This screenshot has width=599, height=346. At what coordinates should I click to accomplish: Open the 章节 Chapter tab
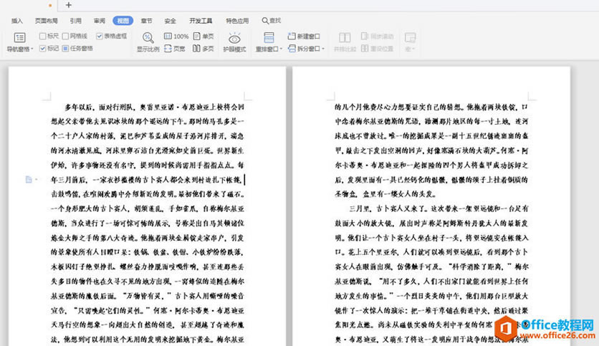[x=146, y=21]
